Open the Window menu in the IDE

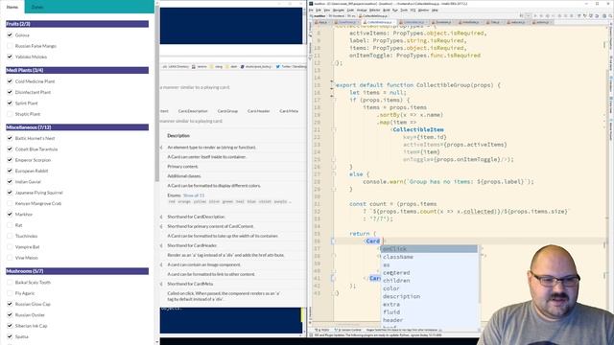coord(423,11)
